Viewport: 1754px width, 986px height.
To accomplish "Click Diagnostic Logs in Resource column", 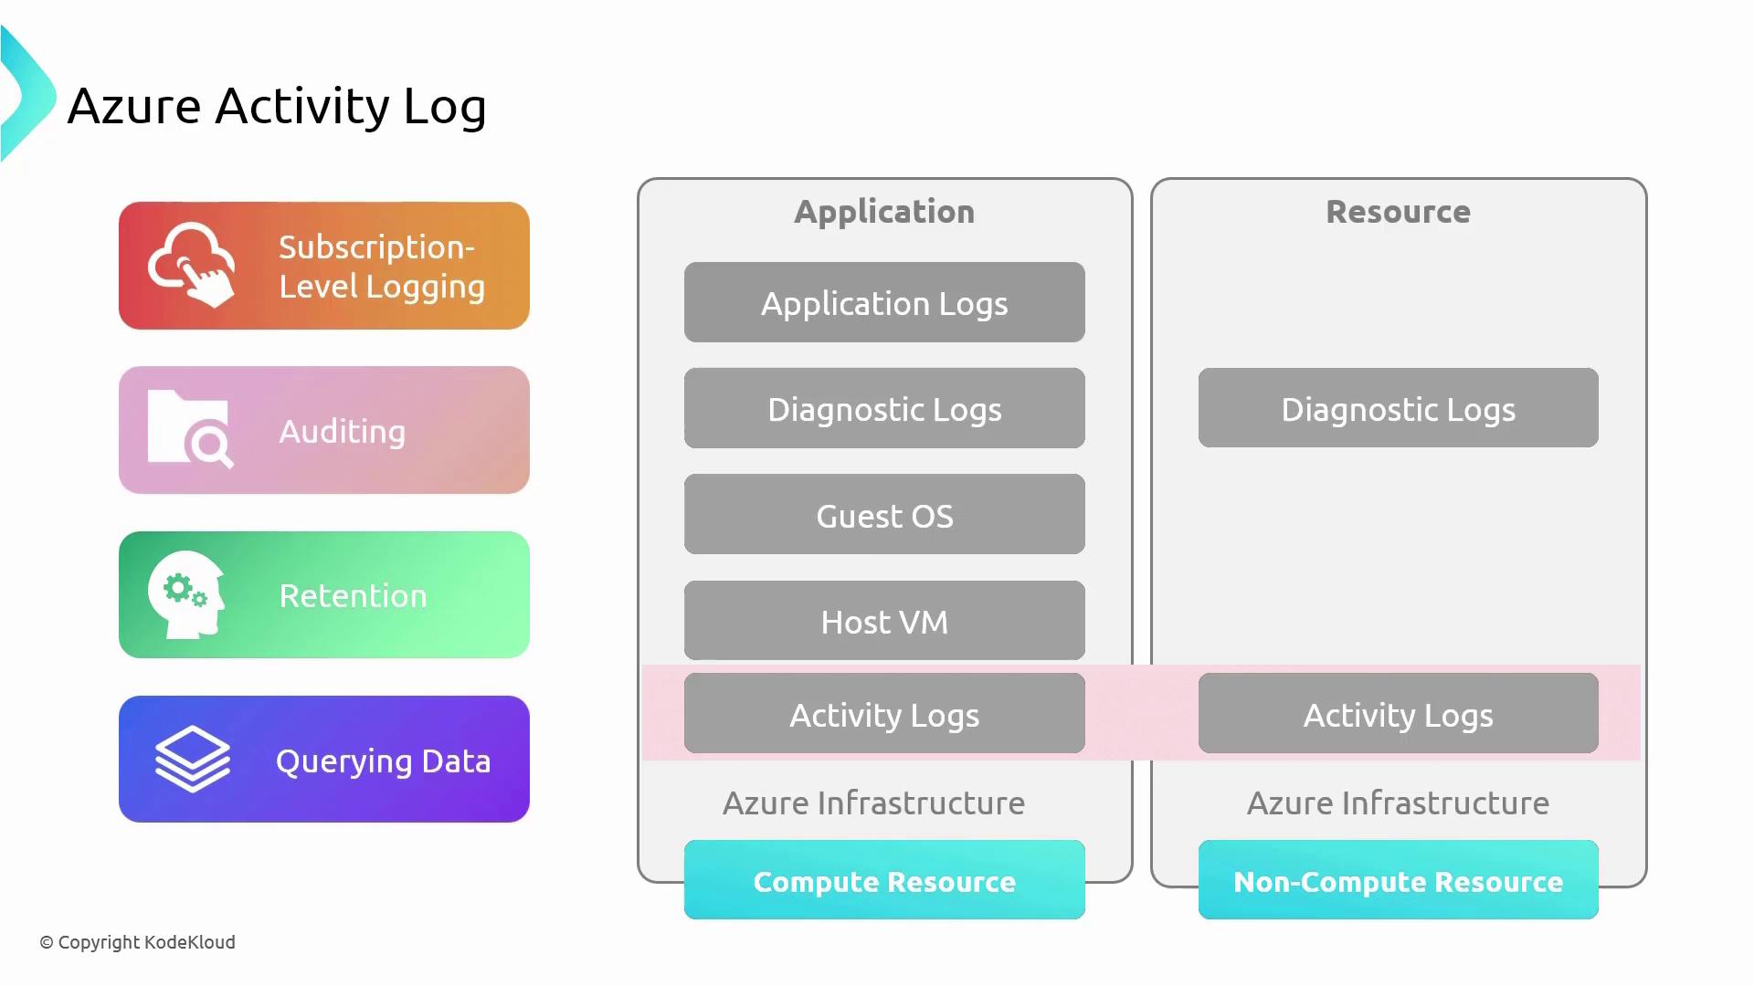I will 1398,409.
